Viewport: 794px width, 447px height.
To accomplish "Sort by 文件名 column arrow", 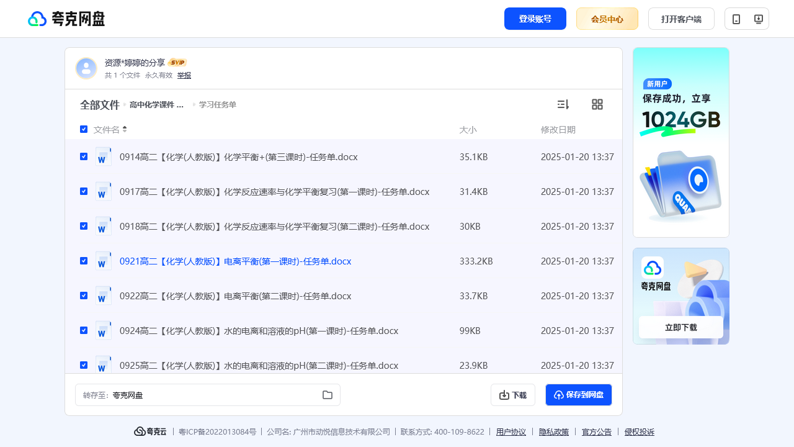I will pos(125,129).
